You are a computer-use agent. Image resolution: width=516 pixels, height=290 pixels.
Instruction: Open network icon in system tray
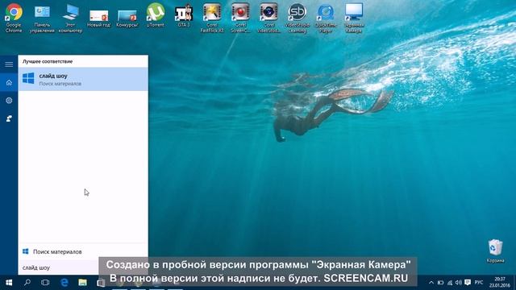tap(450, 283)
